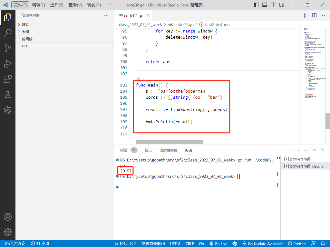The width and height of the screenshot is (330, 247).
Task: Click 行 101, 列 2 cursor position
Action: pos(125,244)
